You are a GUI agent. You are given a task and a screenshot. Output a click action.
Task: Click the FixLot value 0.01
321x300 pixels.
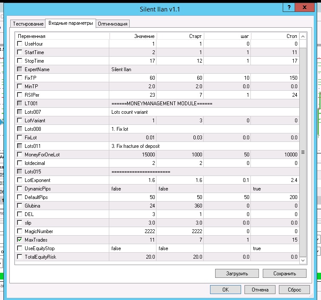coord(133,138)
